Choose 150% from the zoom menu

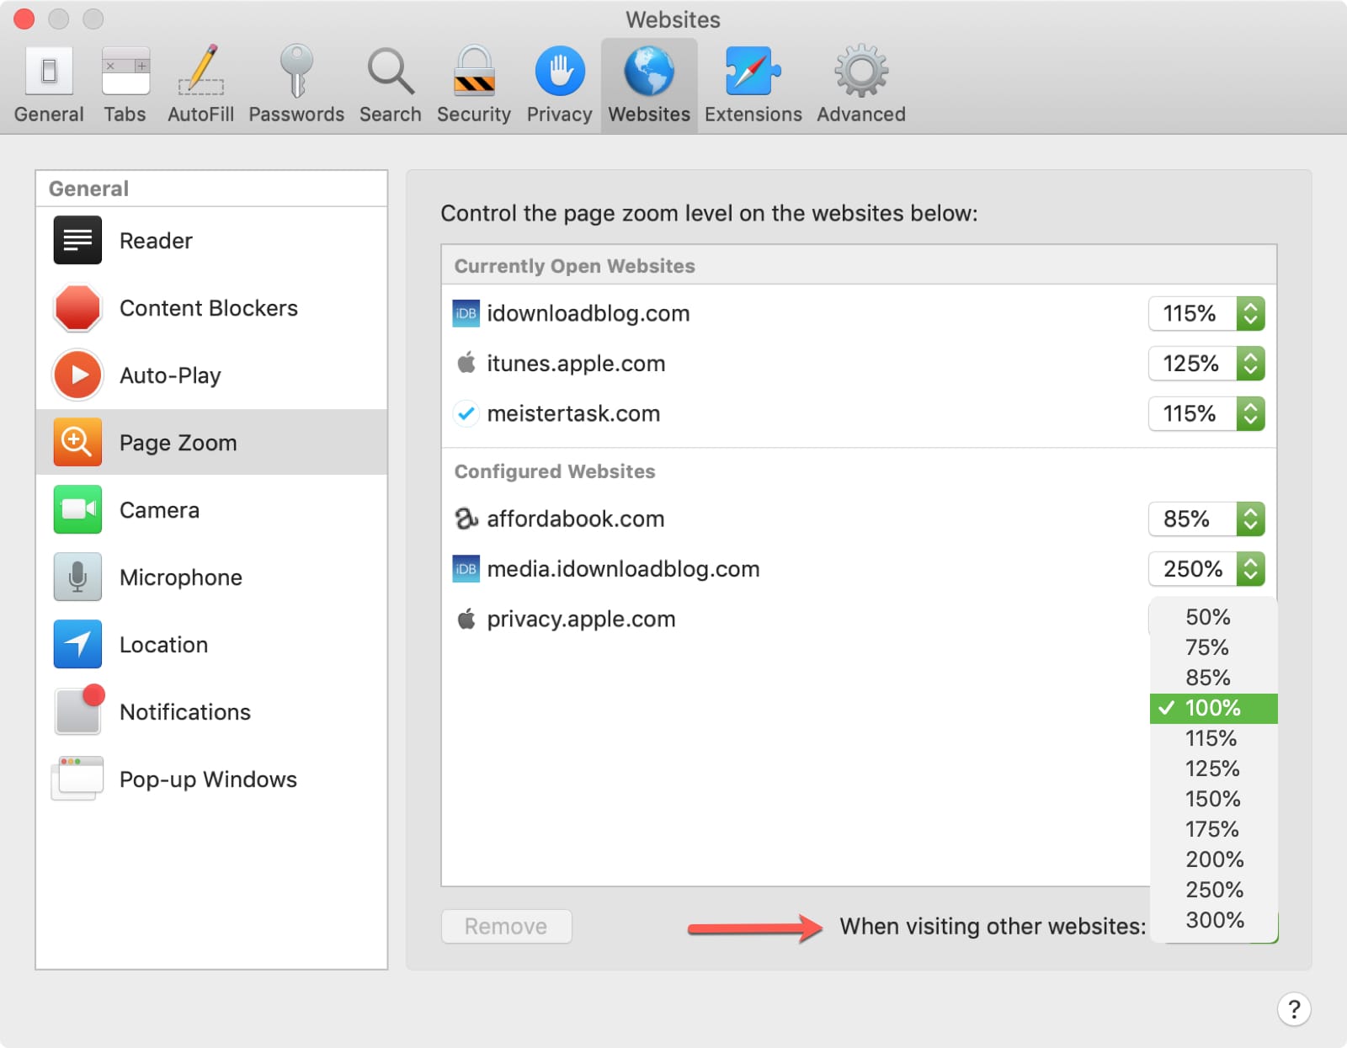point(1213,799)
